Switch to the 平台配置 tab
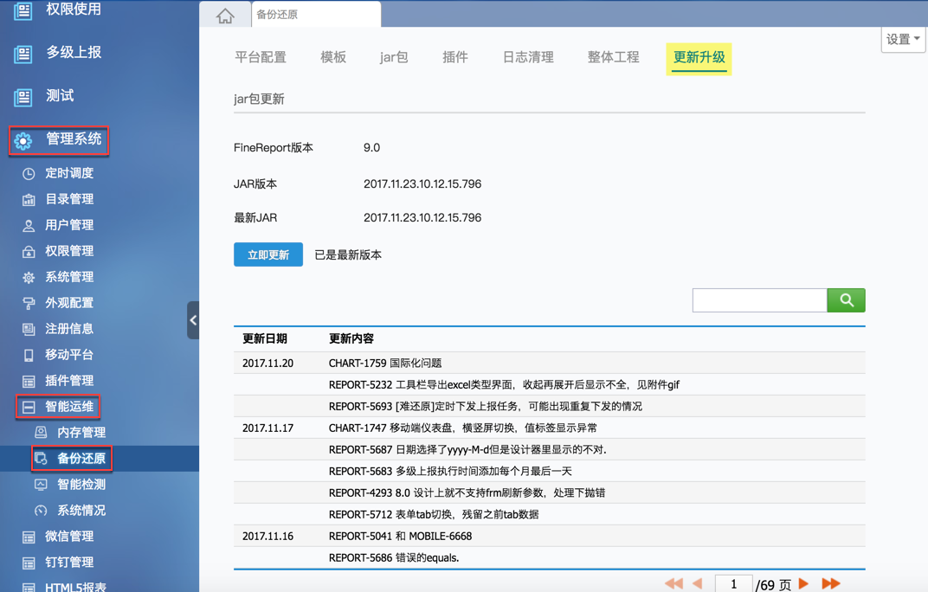 261,57
